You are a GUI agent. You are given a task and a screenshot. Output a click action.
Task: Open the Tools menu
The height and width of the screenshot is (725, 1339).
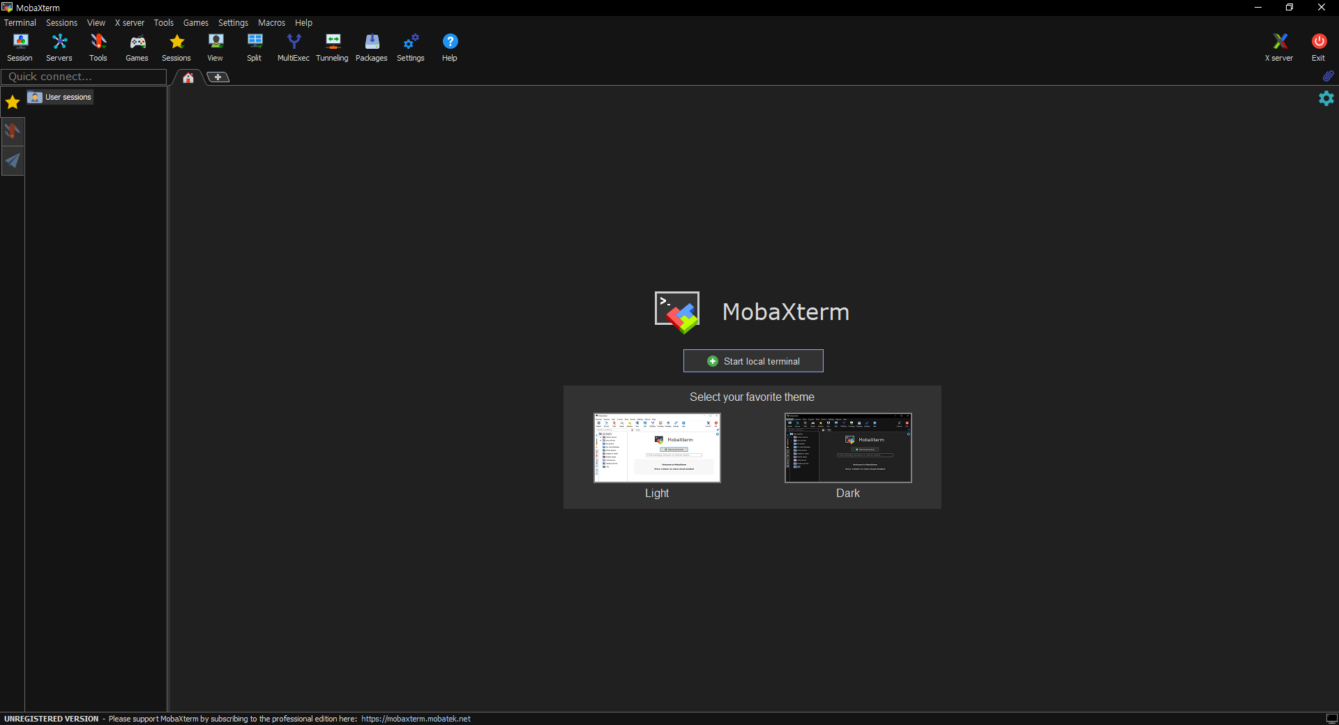pos(164,23)
